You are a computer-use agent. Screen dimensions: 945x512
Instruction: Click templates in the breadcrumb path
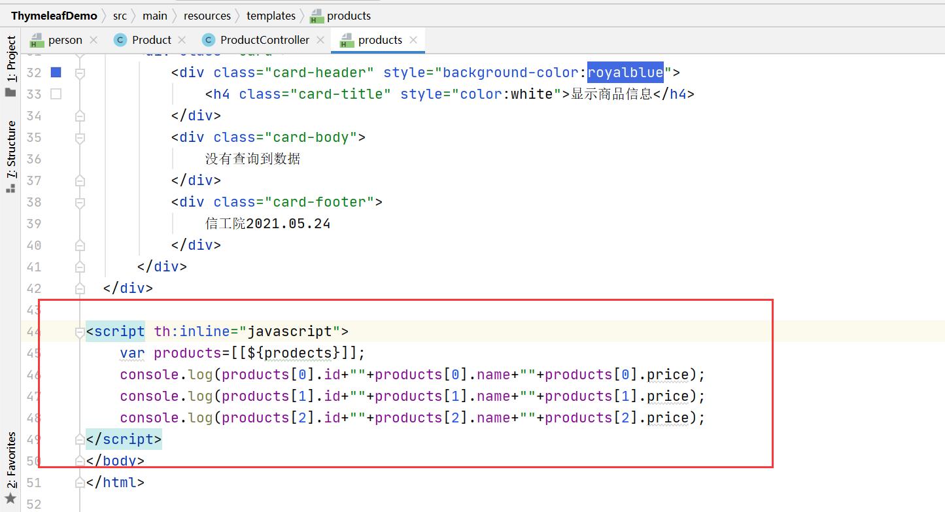pyautogui.click(x=271, y=16)
